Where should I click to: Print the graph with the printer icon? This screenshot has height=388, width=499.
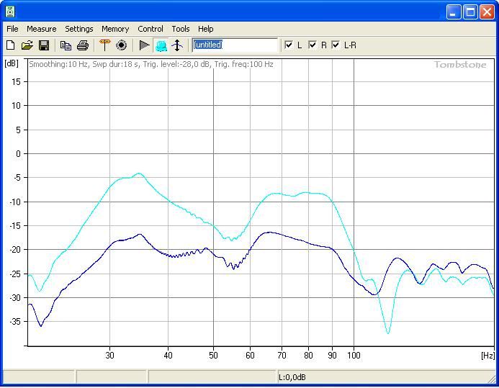[83, 45]
